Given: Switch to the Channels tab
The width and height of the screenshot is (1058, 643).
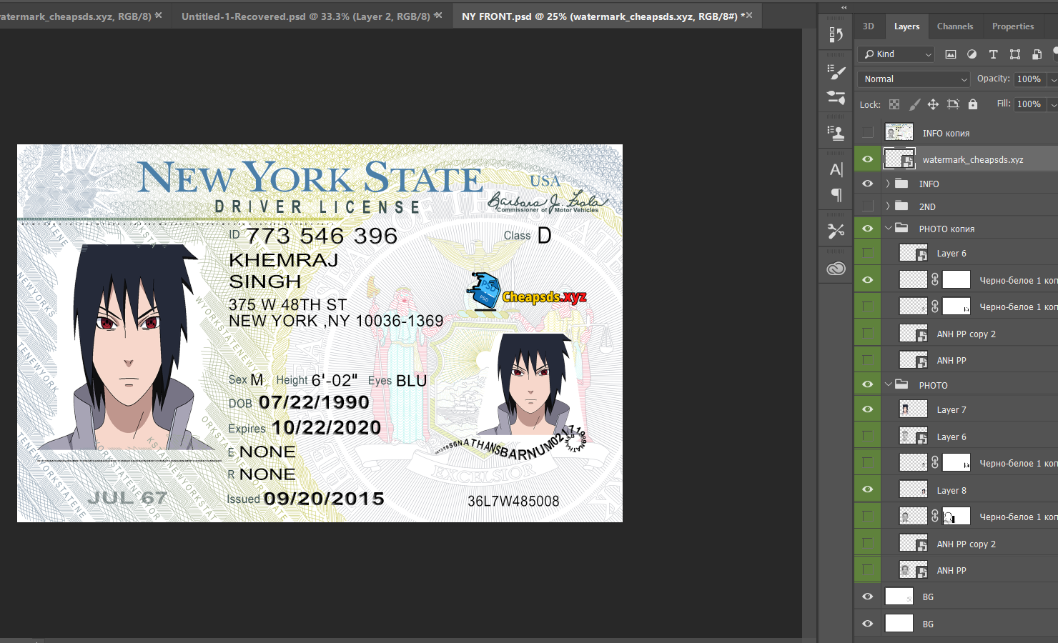Looking at the screenshot, I should 954,26.
